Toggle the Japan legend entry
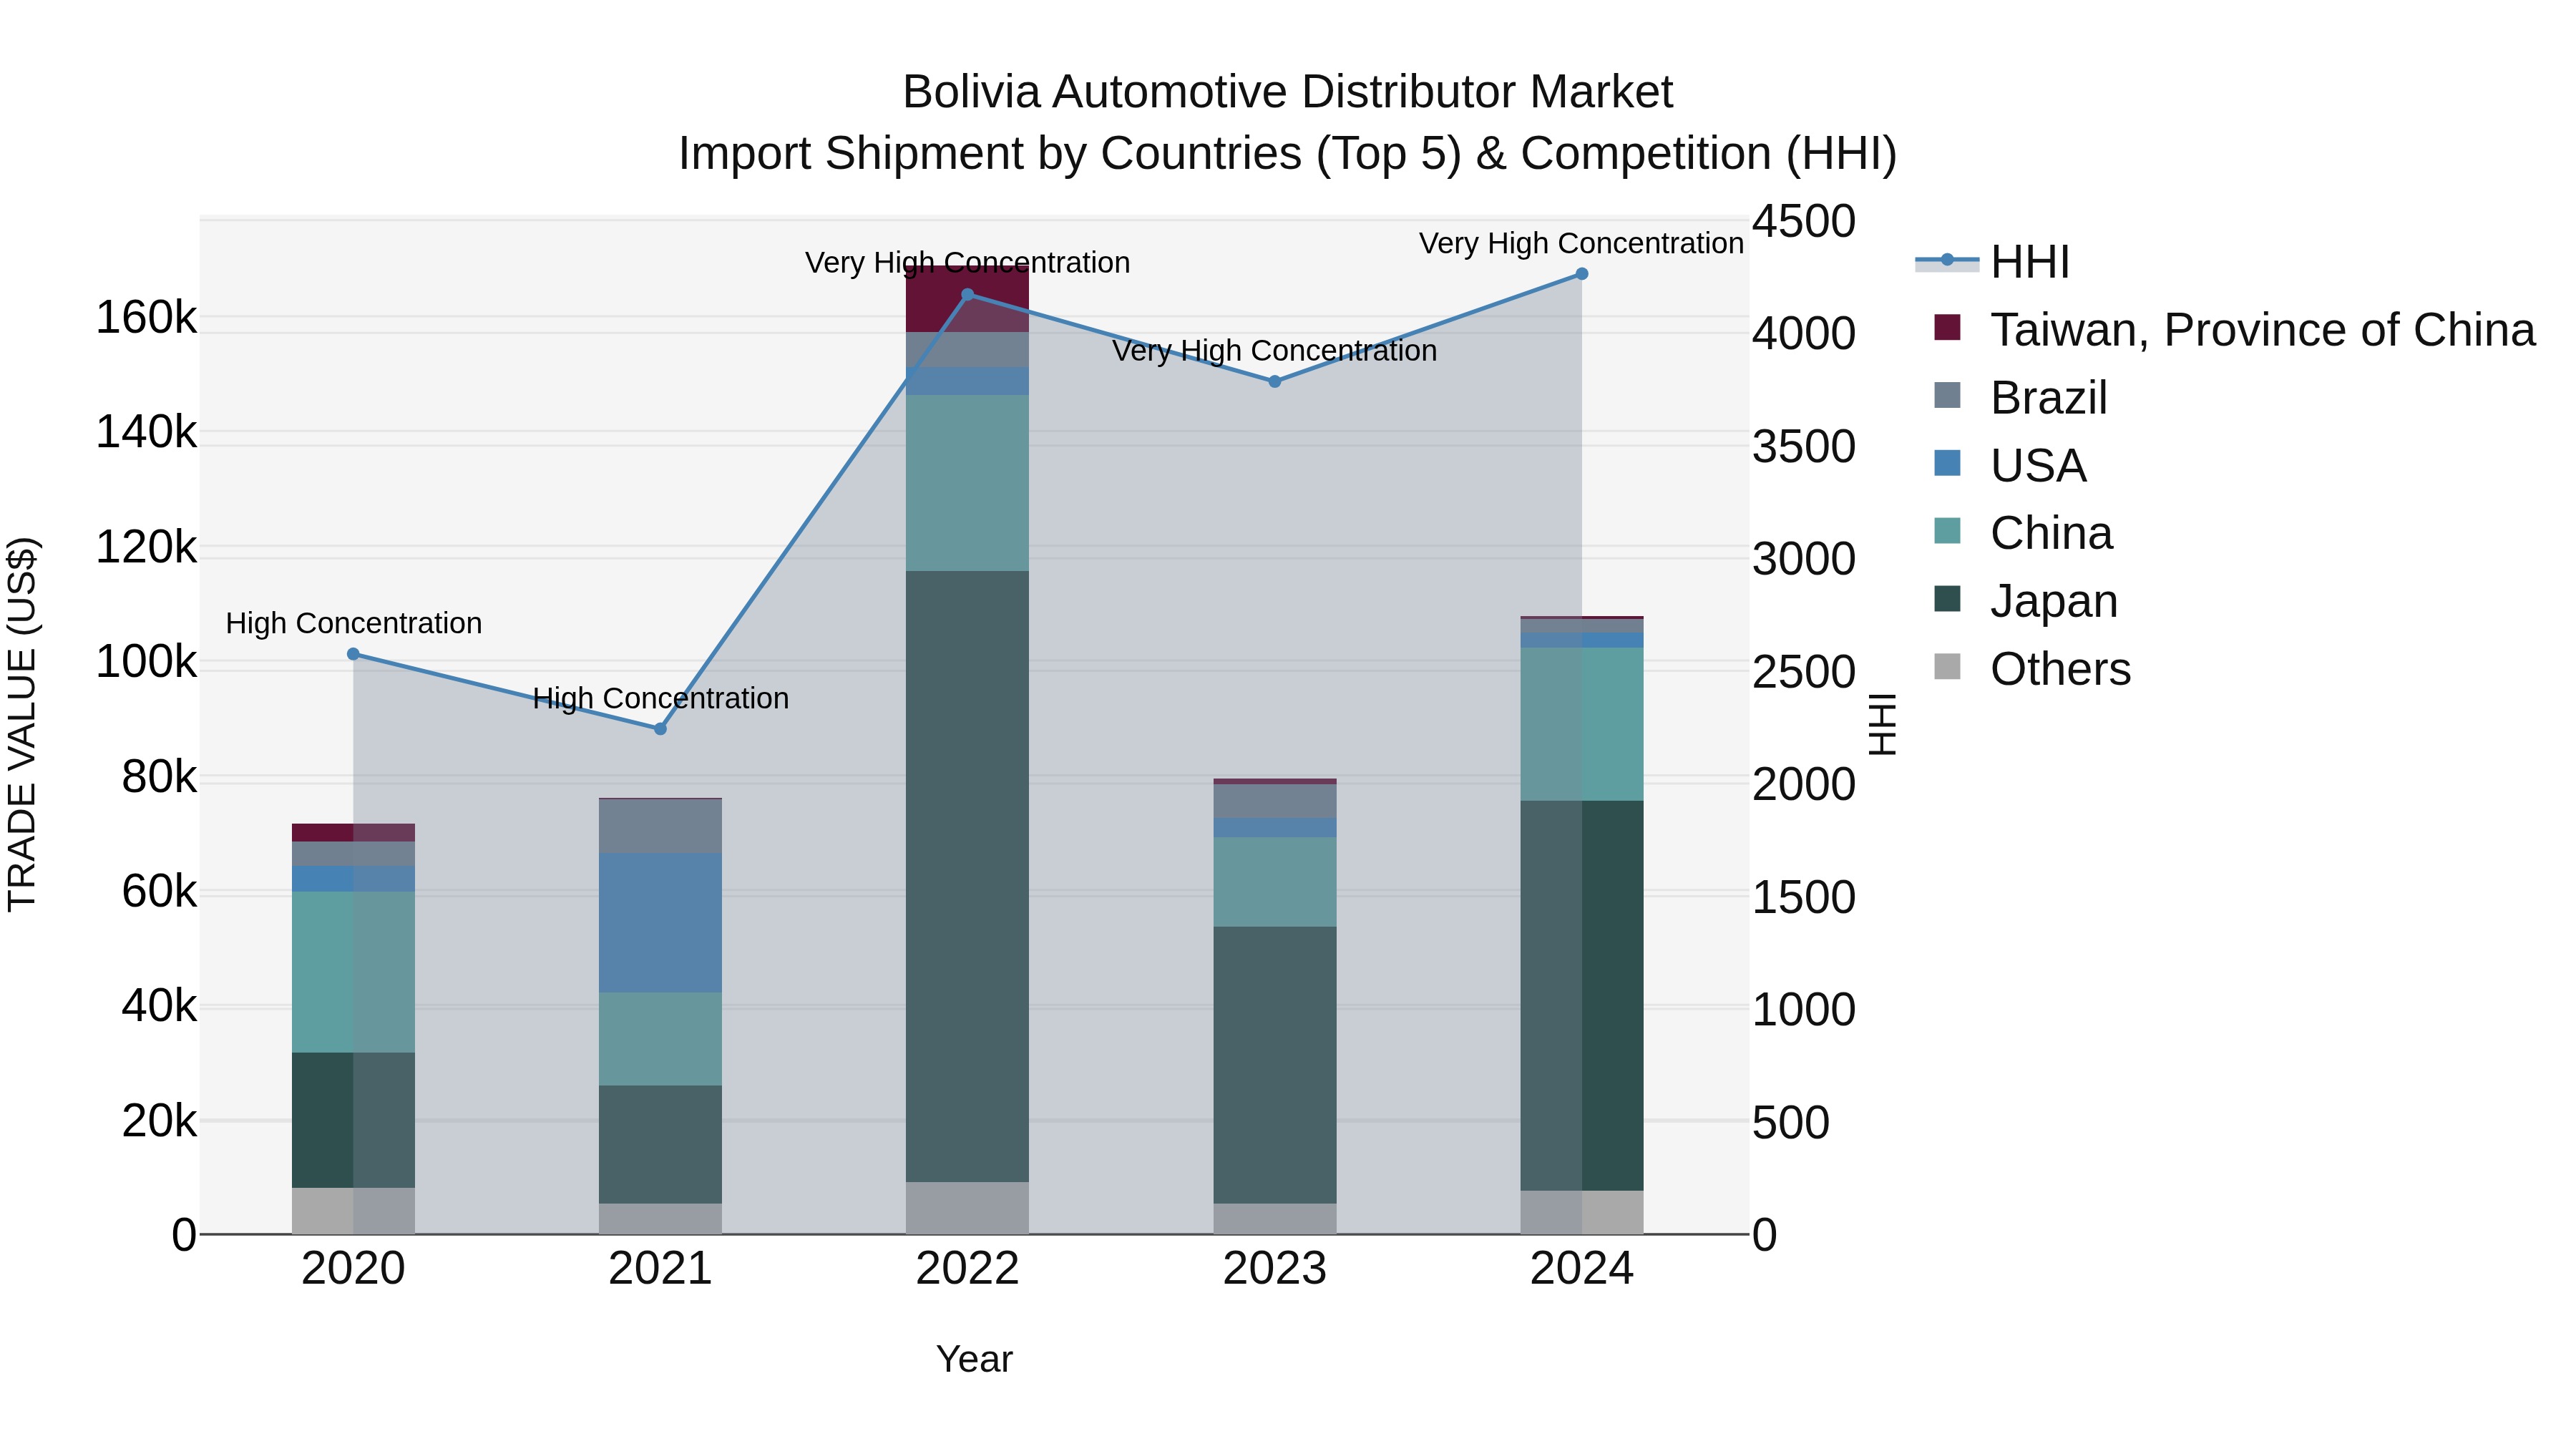This screenshot has width=2576, height=1449. pos(2025,601)
